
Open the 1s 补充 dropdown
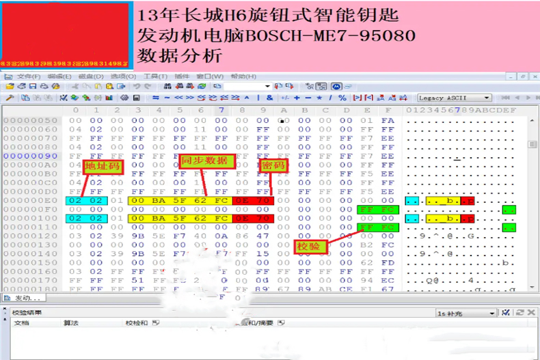click(x=494, y=313)
